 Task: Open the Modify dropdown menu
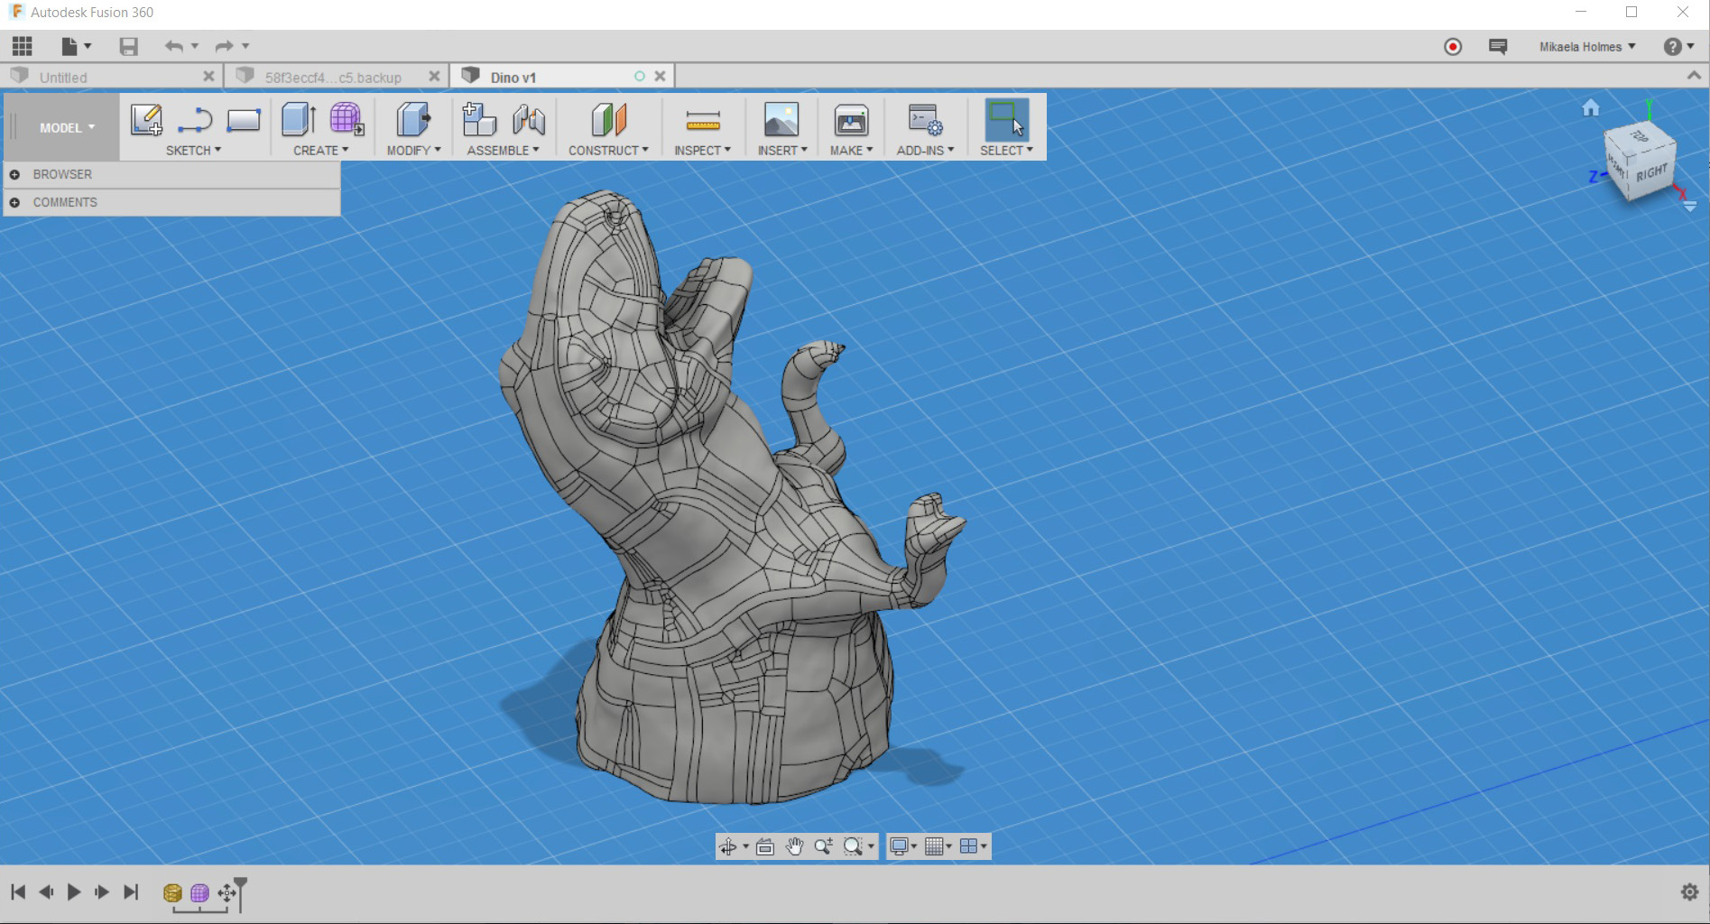coord(413,151)
